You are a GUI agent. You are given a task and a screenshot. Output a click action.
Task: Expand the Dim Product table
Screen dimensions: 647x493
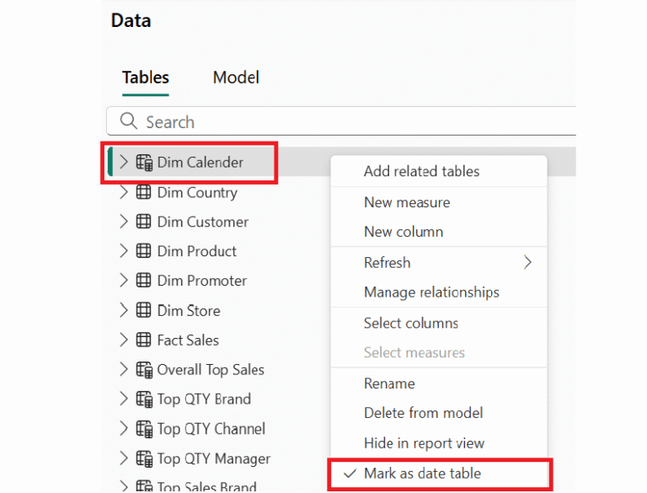click(x=123, y=251)
